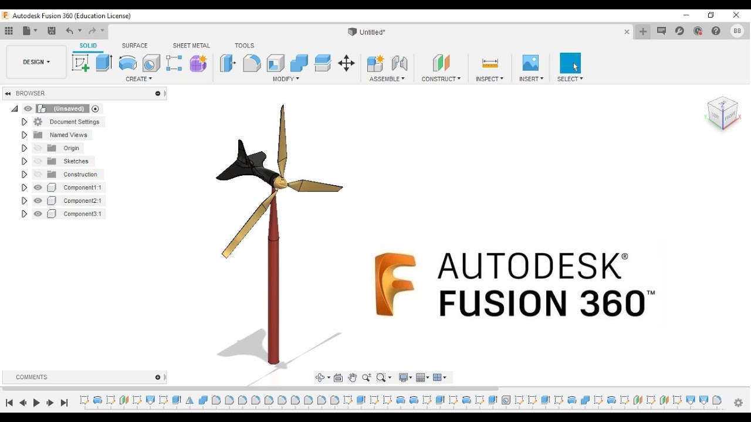
Task: Switch to the SHEET METAL tab
Action: pos(191,46)
